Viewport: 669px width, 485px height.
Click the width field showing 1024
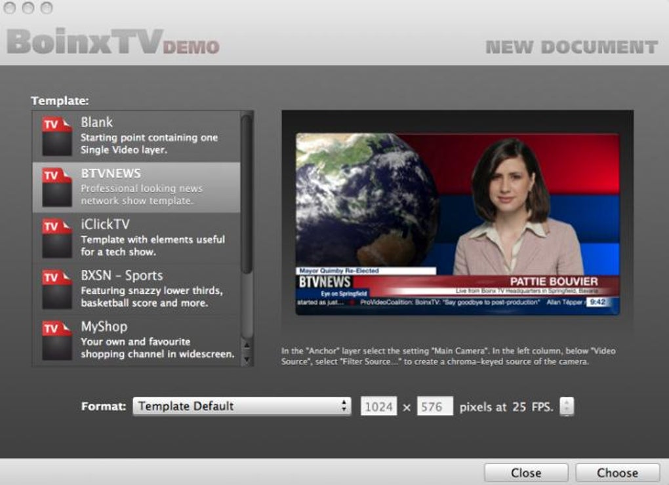(x=379, y=406)
